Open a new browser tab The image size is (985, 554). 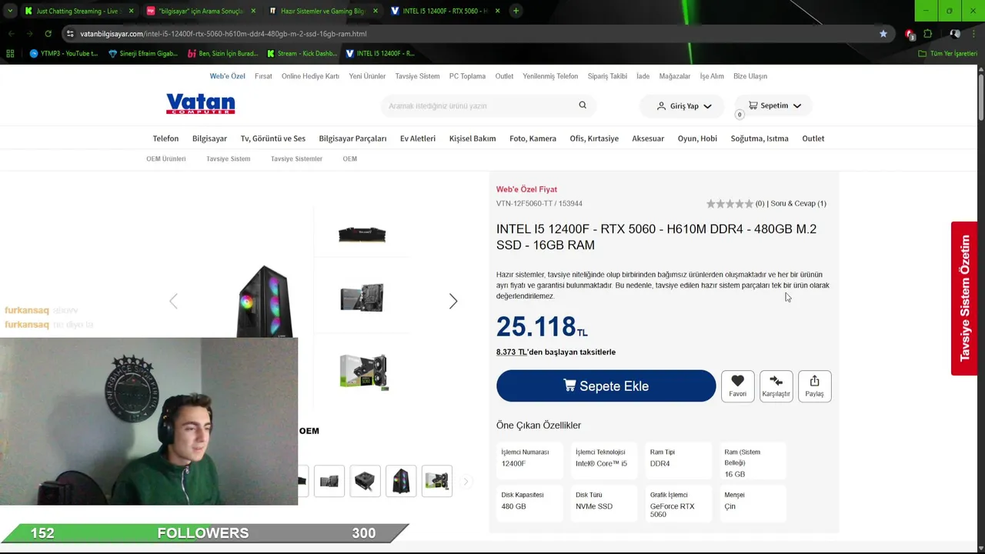click(516, 11)
